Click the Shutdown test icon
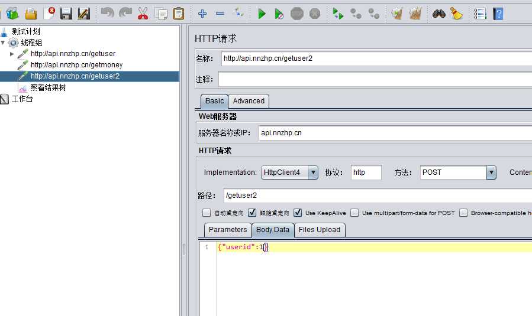532x316 pixels. point(315,14)
